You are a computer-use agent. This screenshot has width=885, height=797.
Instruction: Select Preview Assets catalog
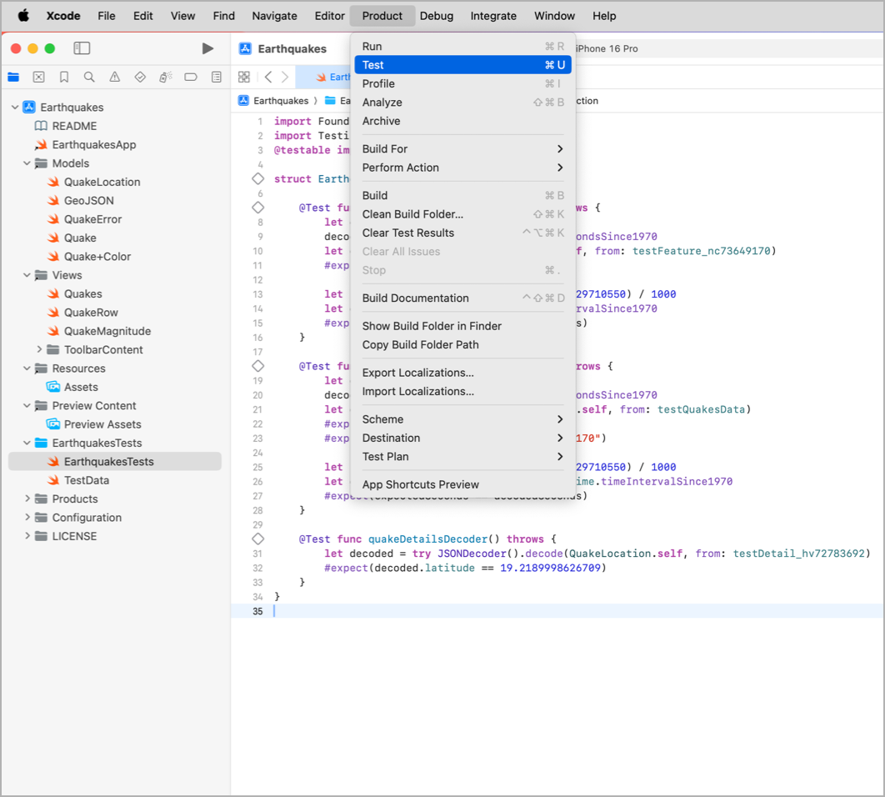click(102, 424)
